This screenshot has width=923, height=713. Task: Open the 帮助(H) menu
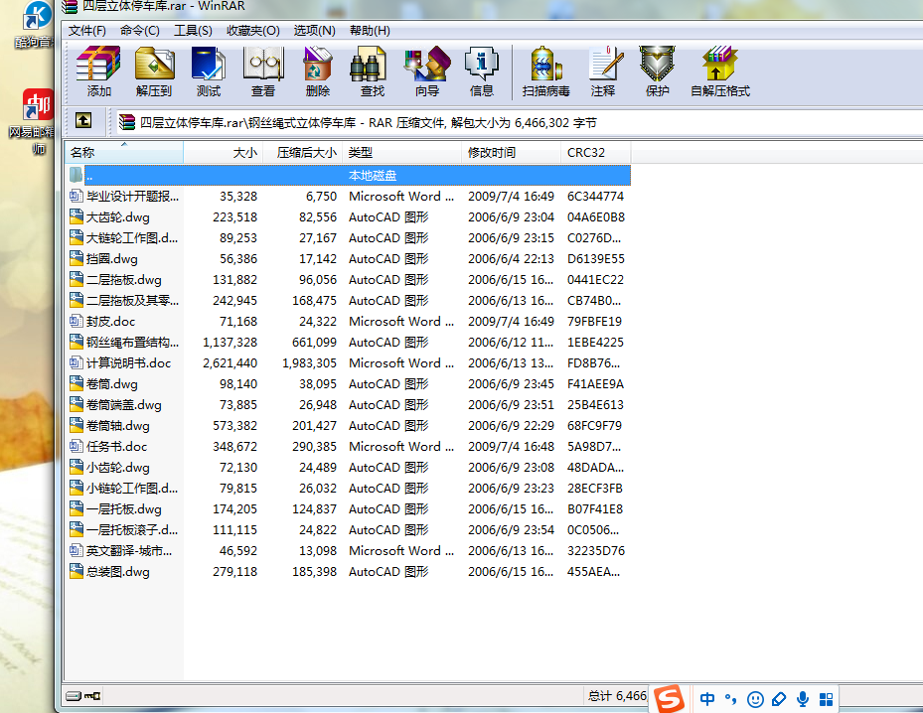point(370,31)
